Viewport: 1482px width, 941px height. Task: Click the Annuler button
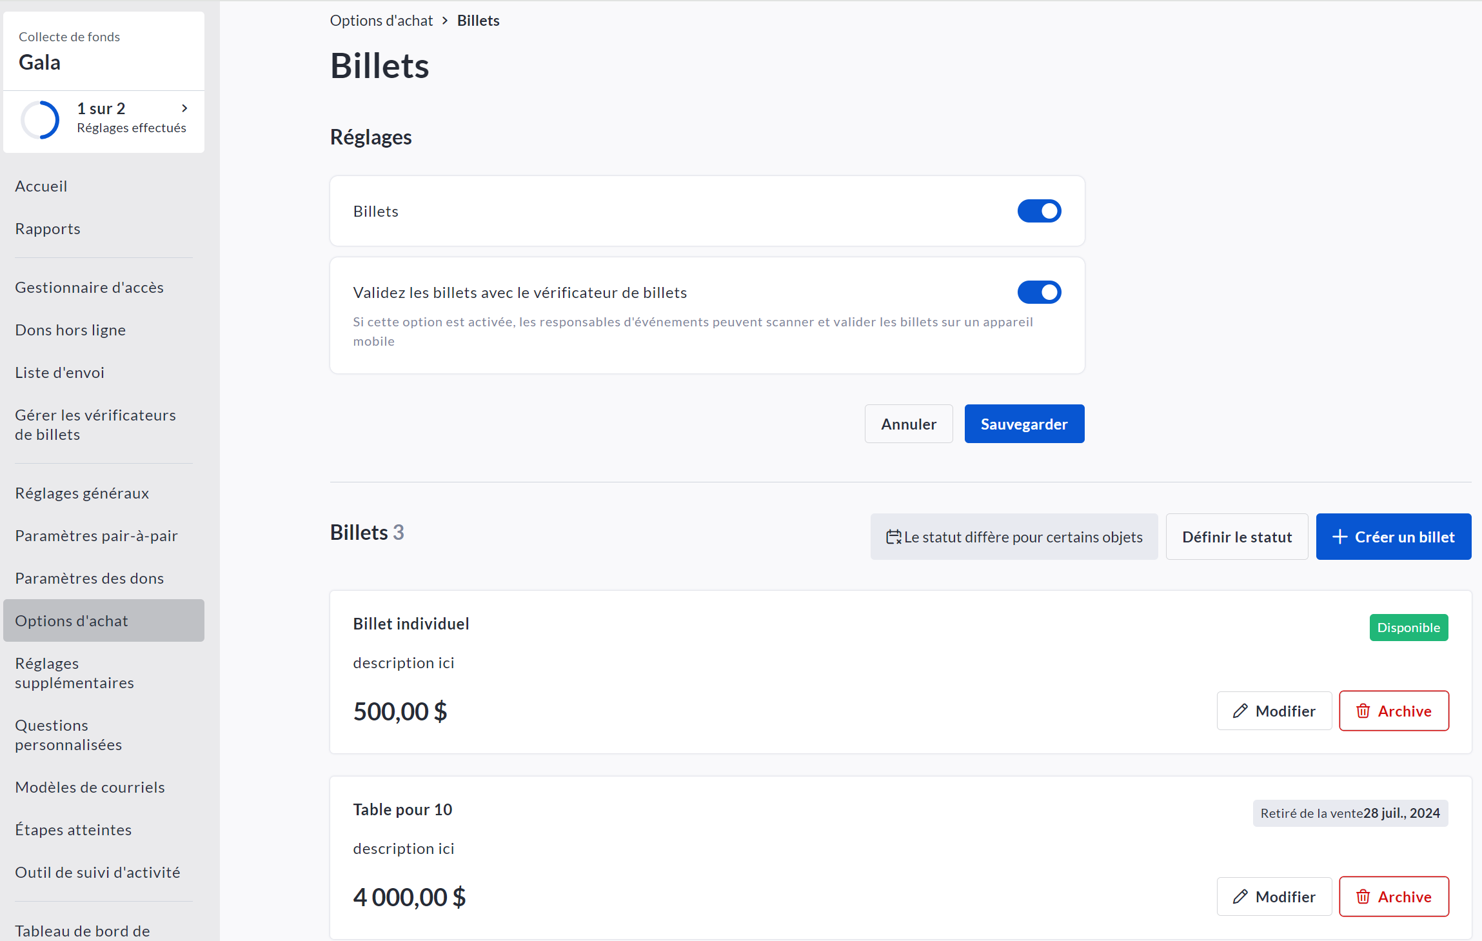[x=908, y=424]
